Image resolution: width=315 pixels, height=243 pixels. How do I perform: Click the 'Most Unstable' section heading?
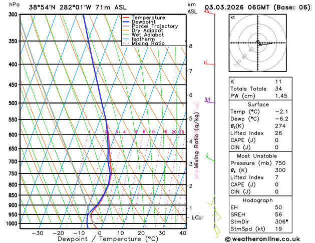(x=257, y=156)
